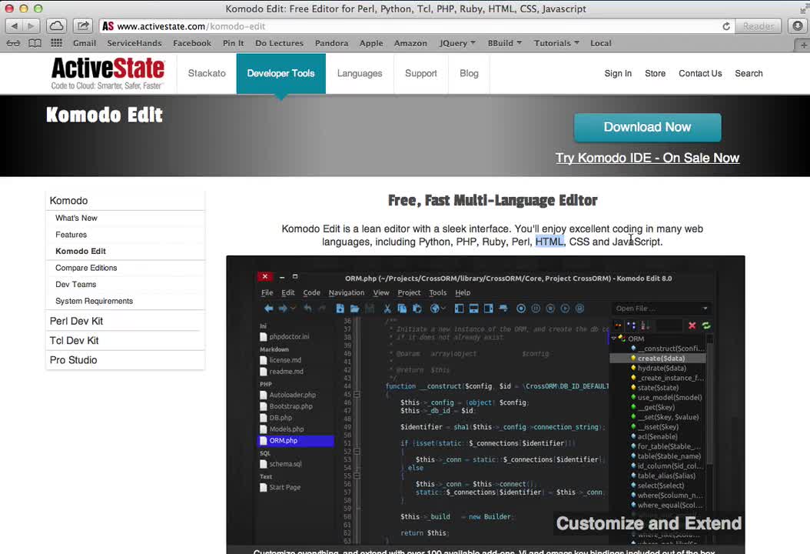The image size is (810, 554).
Task: Click the Download Now button
Action: coord(647,127)
